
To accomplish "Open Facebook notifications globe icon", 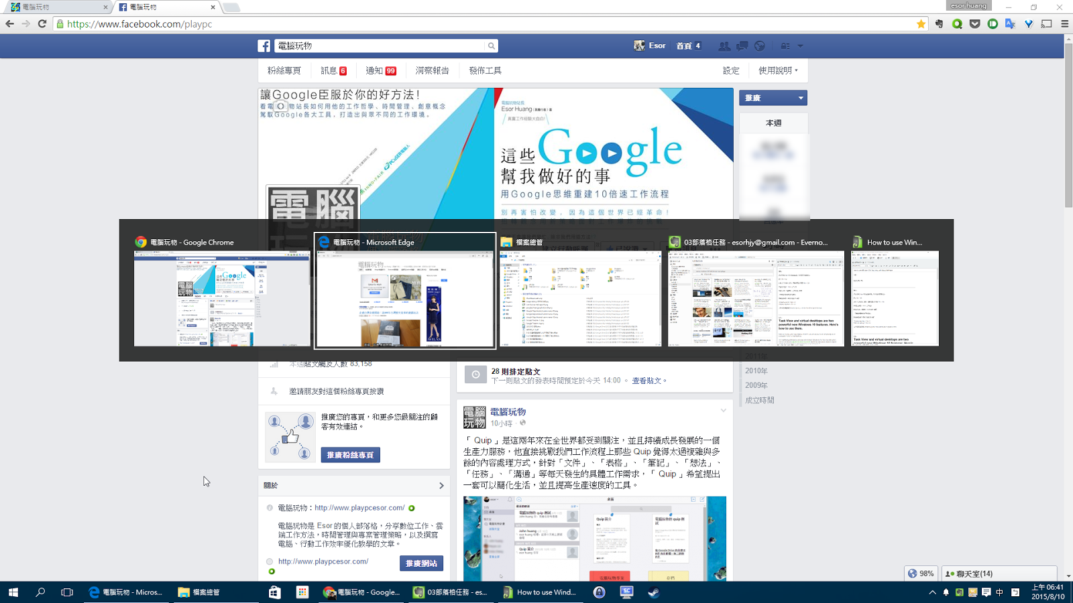I will click(760, 46).
